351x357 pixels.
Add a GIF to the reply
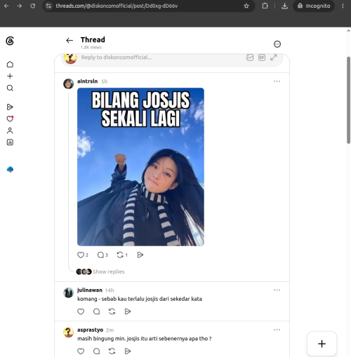click(x=262, y=58)
